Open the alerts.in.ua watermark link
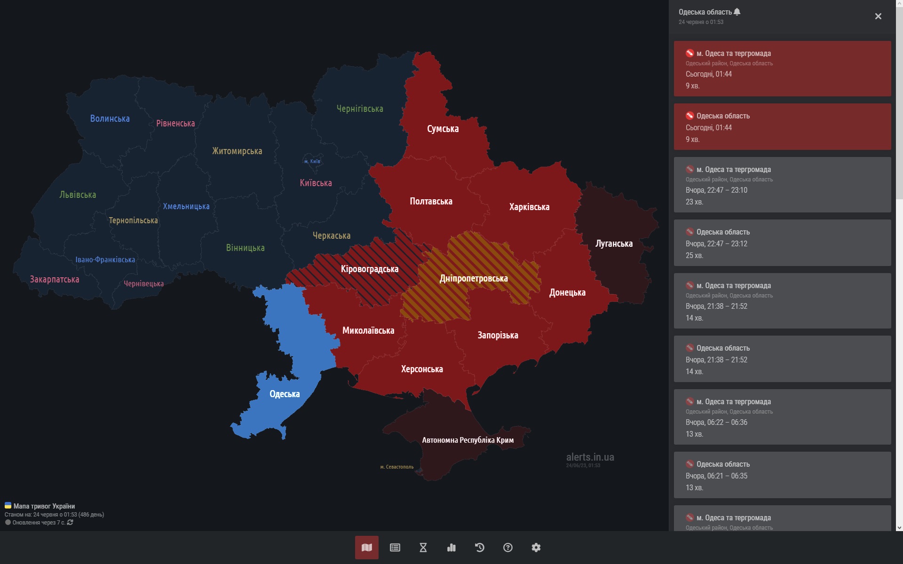 pos(590,457)
